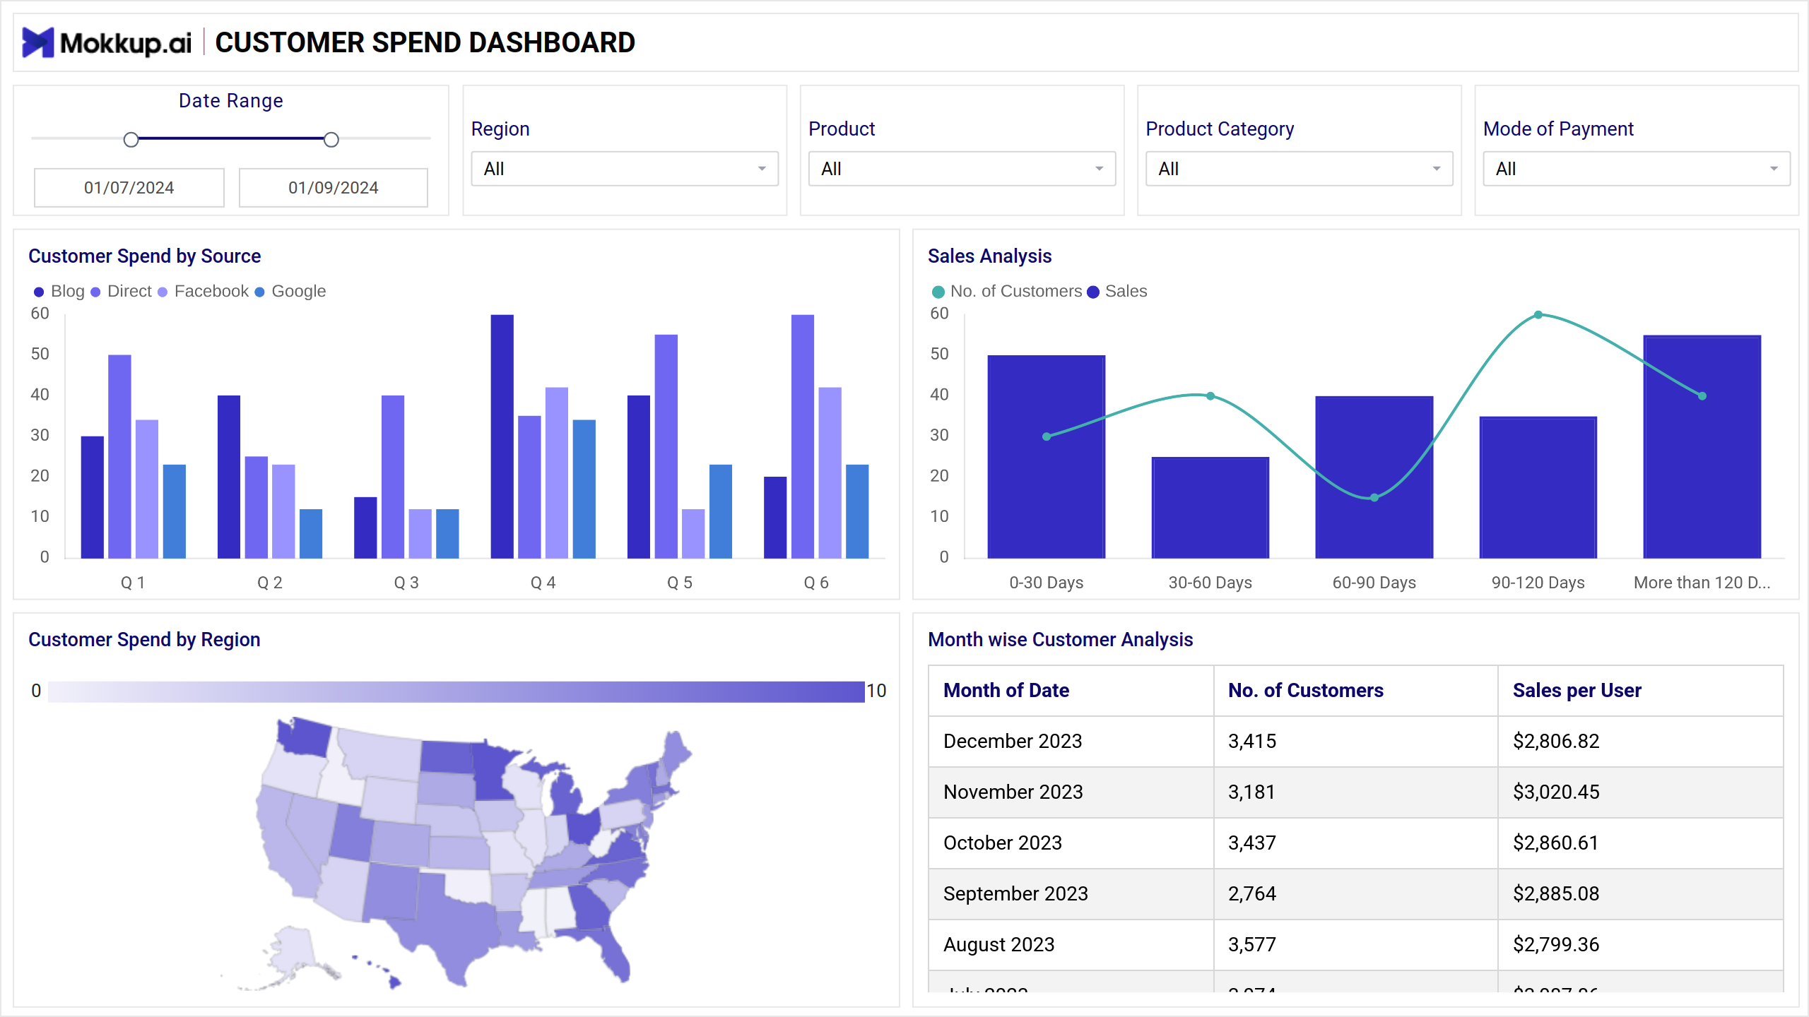Click the left Date Range slider handle

131,140
